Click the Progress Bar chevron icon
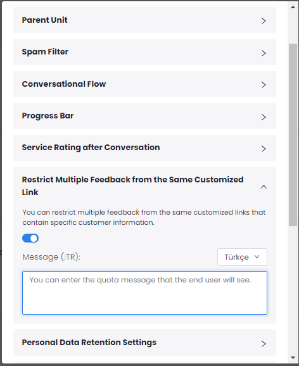The image size is (299, 366). coord(264,117)
